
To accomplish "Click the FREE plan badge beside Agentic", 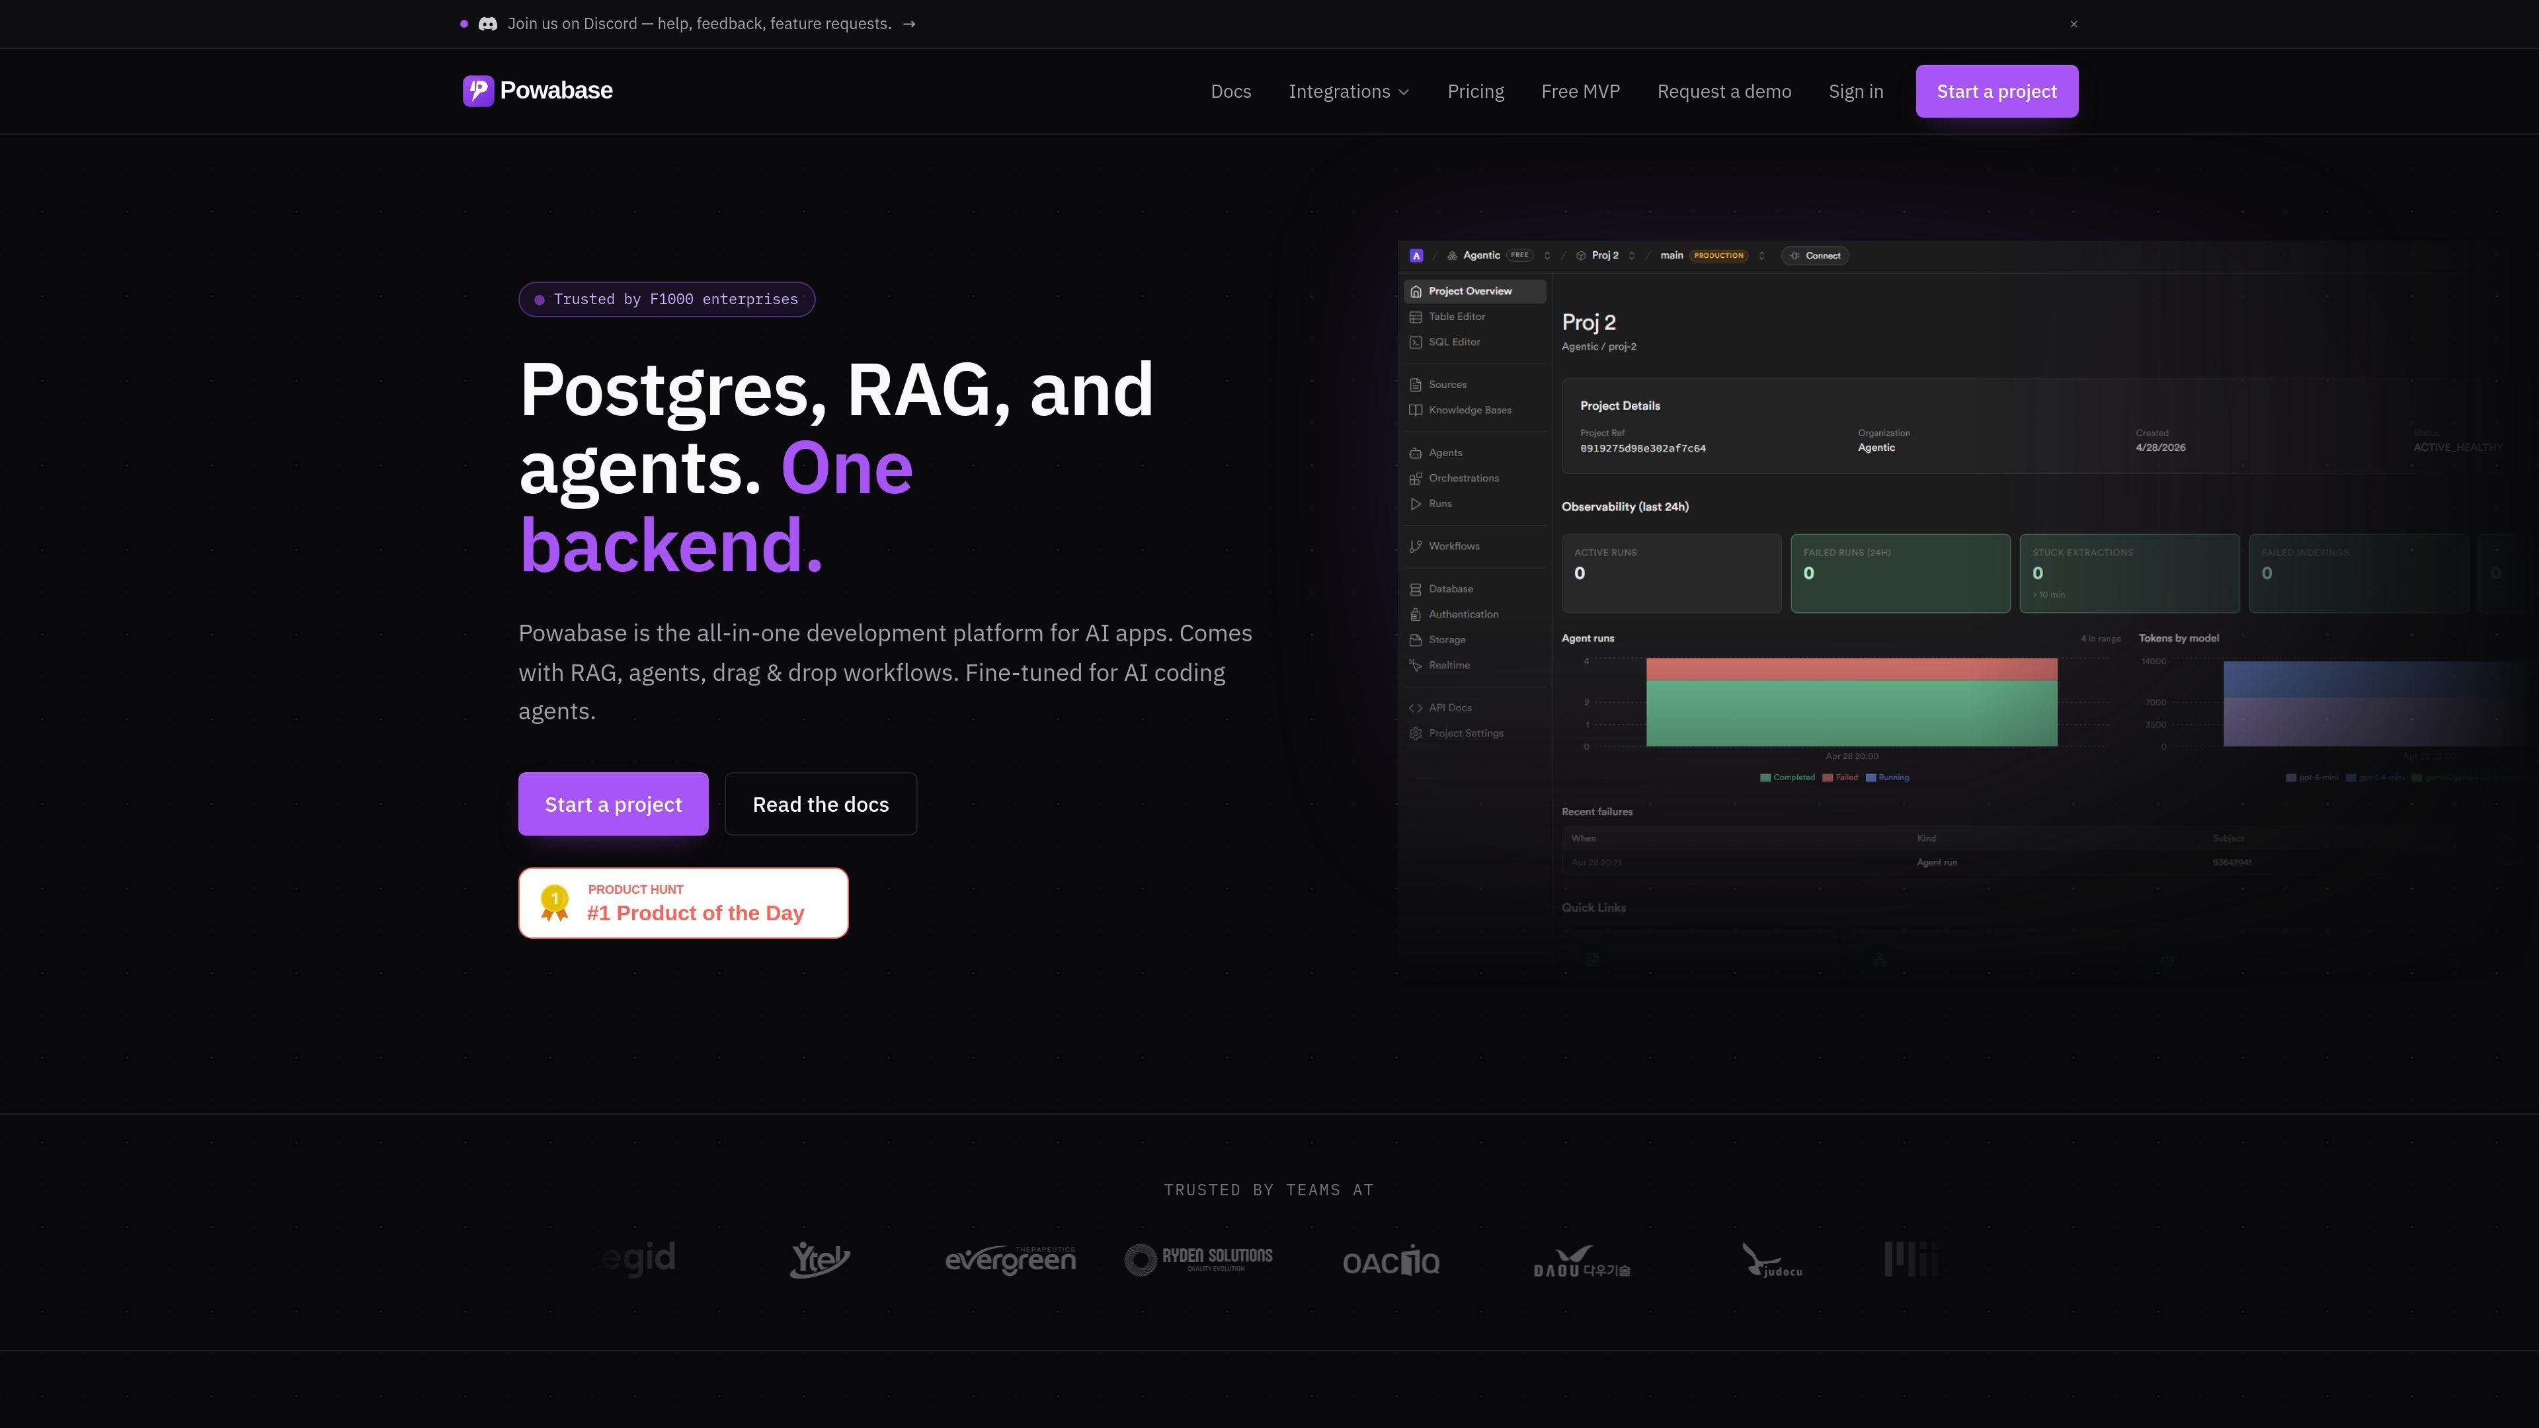I will (x=1520, y=255).
